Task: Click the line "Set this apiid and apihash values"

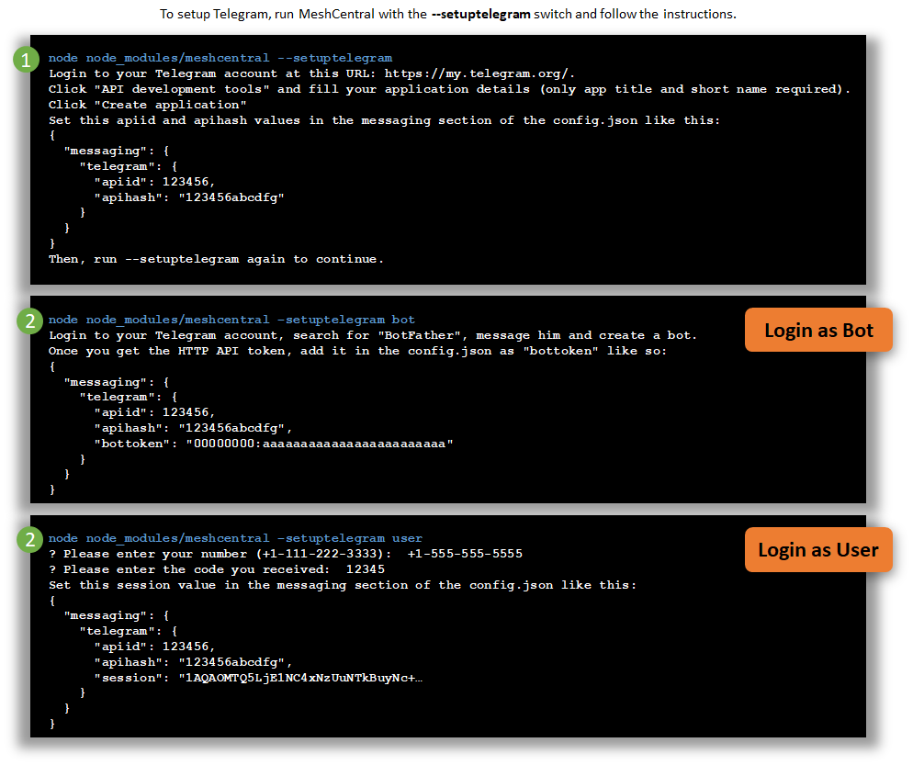Action: [x=384, y=120]
